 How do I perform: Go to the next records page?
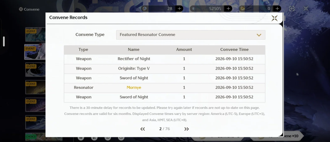187,129
